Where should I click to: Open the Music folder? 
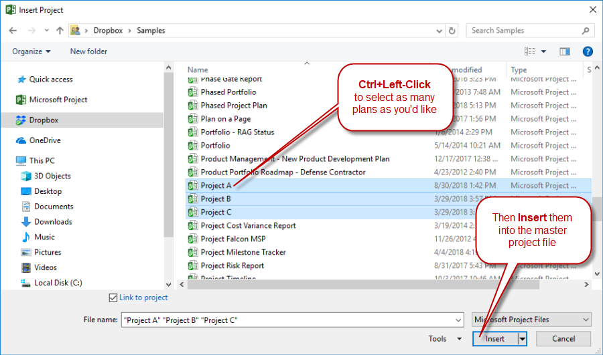(44, 237)
